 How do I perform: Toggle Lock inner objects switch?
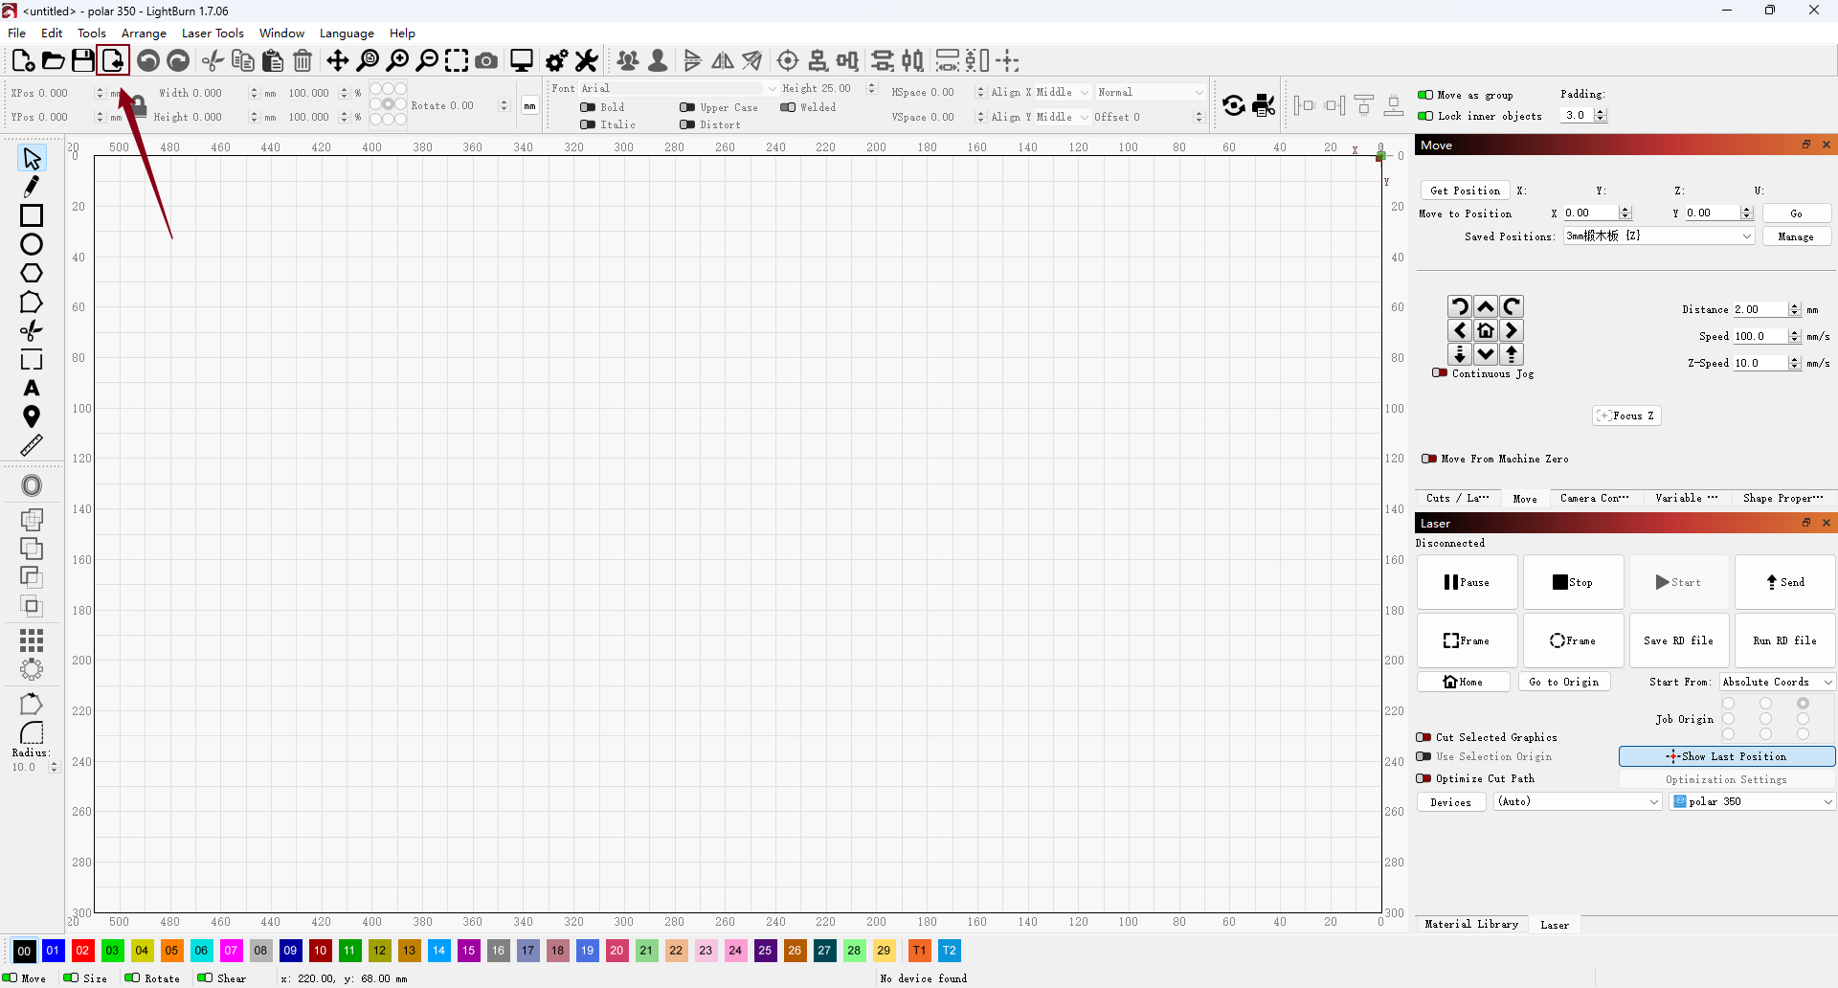click(x=1425, y=116)
